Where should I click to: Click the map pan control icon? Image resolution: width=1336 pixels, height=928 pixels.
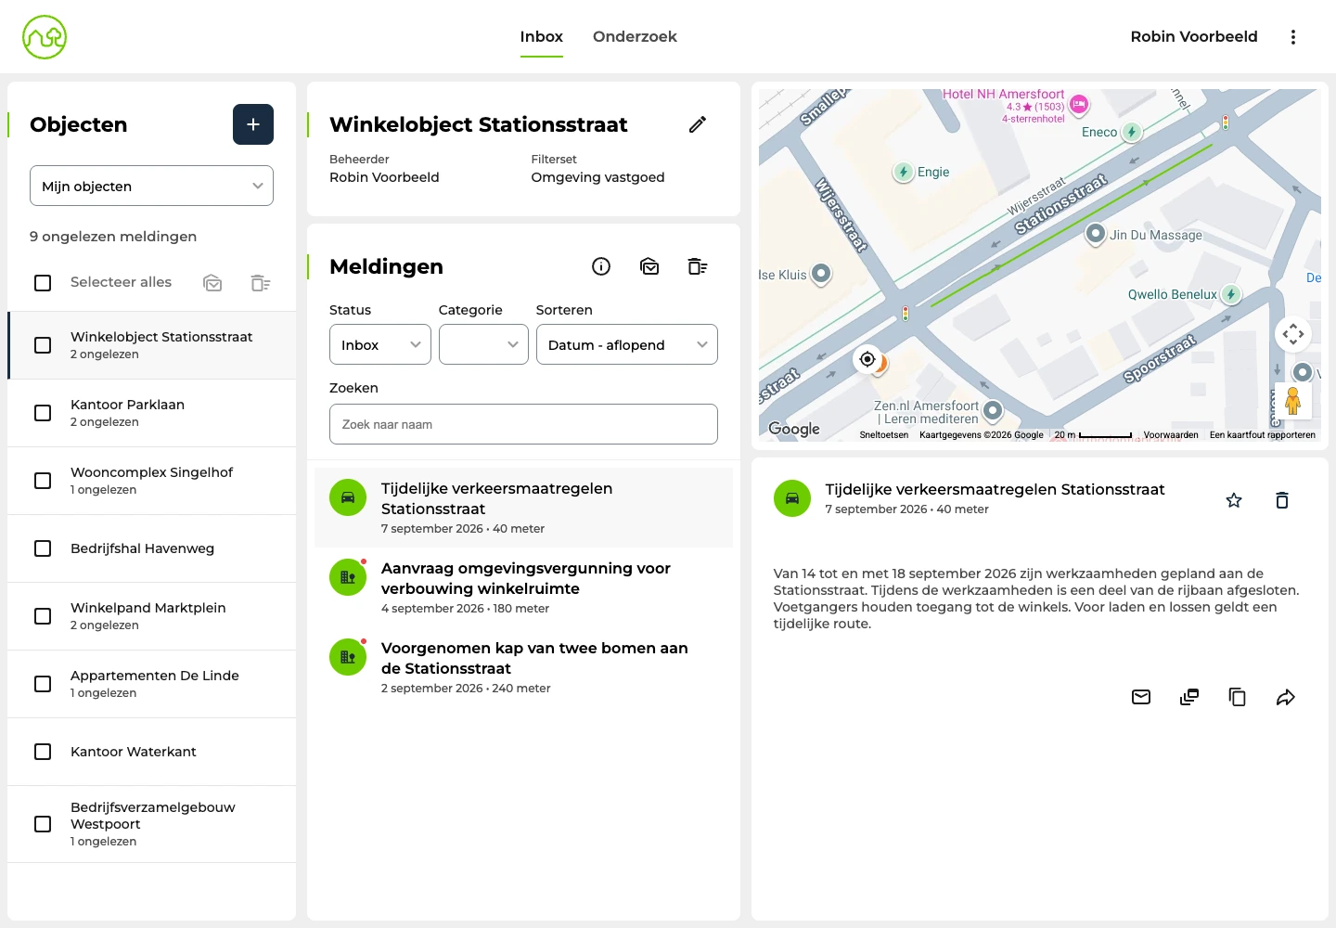pyautogui.click(x=1293, y=334)
